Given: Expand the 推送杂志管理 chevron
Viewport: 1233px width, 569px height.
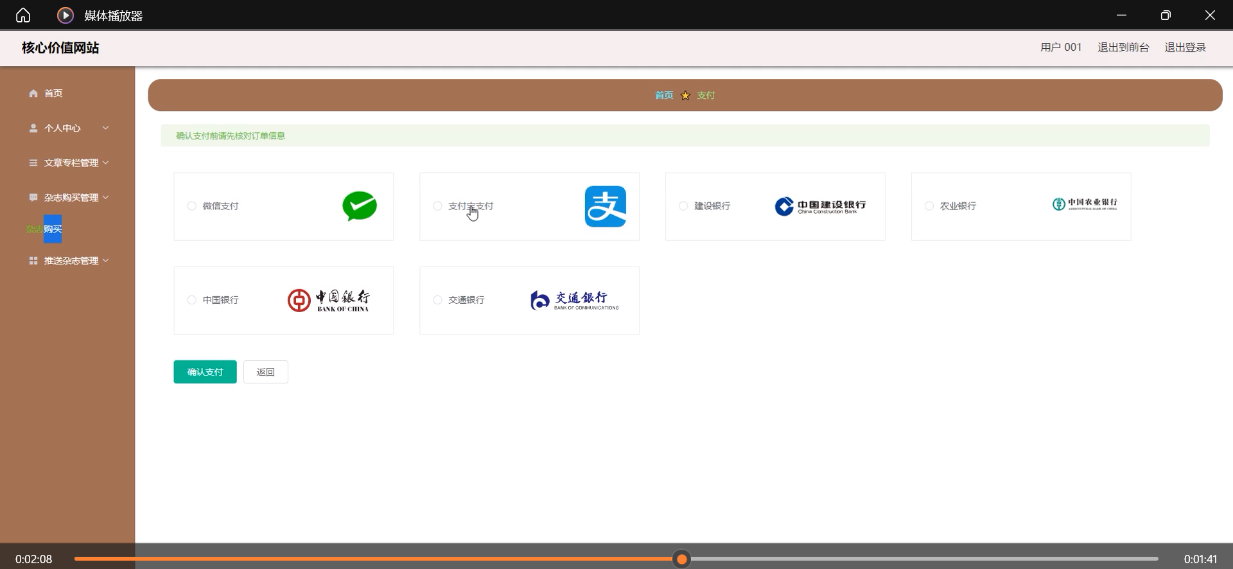Looking at the screenshot, I should click(105, 260).
